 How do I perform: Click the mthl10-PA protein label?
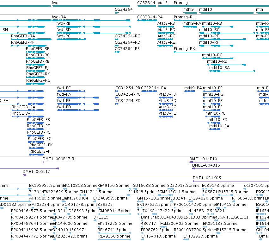pyautogui.click(x=219, y=126)
